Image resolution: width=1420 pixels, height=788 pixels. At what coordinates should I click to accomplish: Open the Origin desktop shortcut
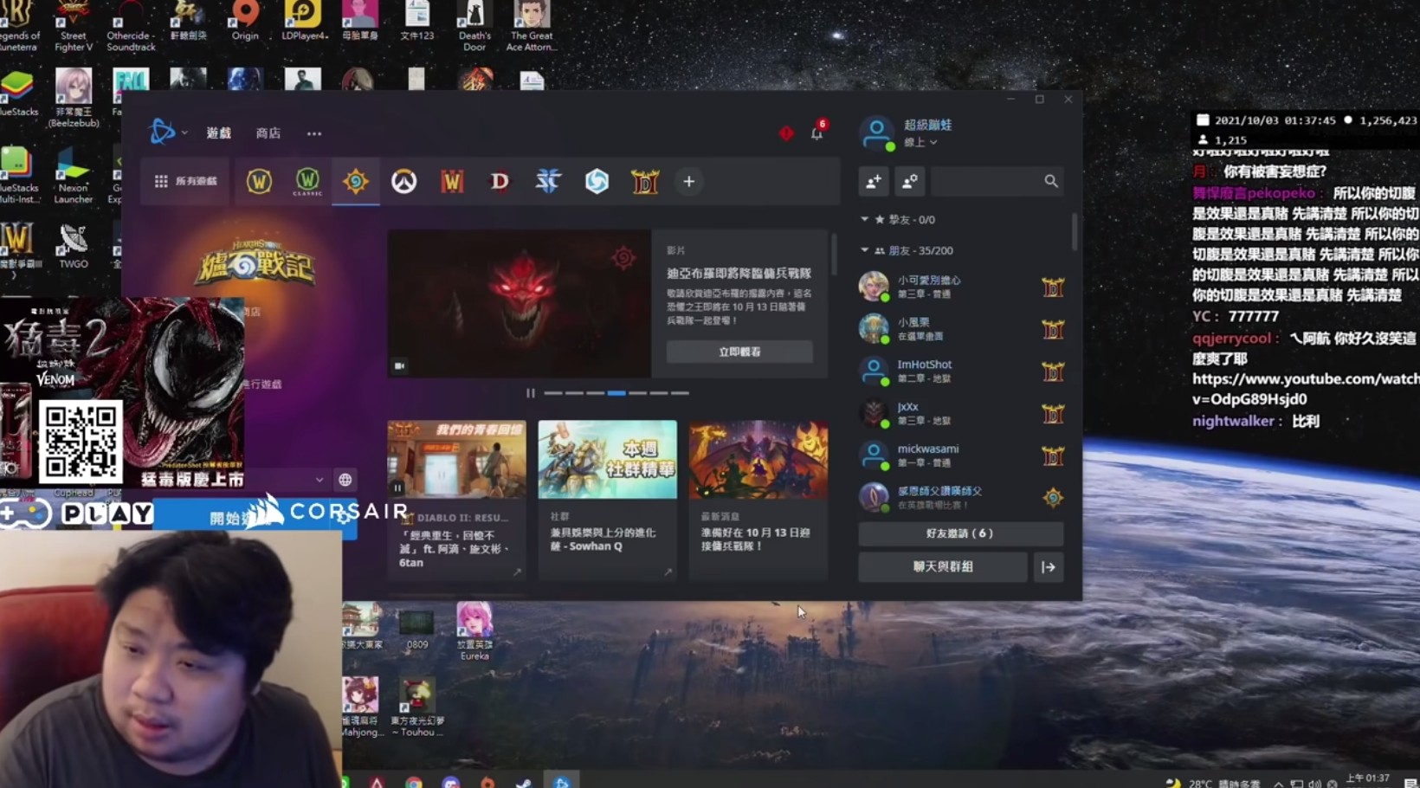pyautogui.click(x=245, y=22)
